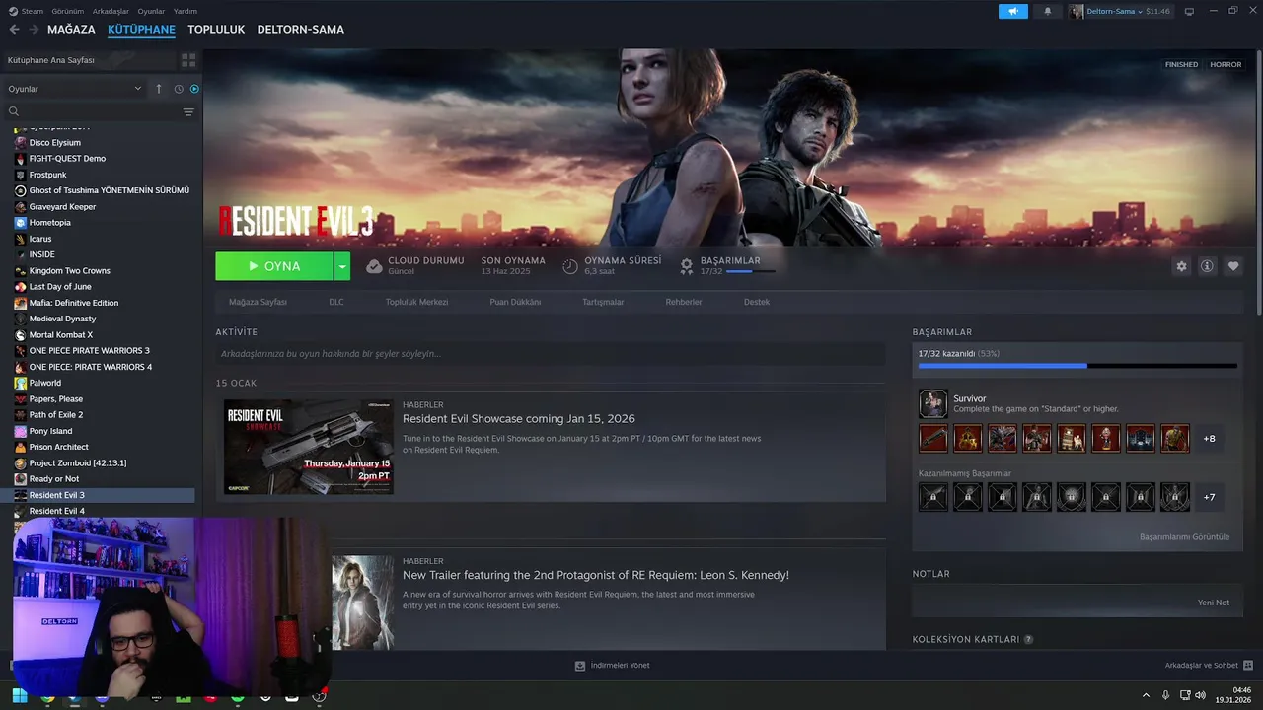1263x710 pixels.
Task: Add Resident Evil 3 to favorites heart
Action: pyautogui.click(x=1233, y=266)
